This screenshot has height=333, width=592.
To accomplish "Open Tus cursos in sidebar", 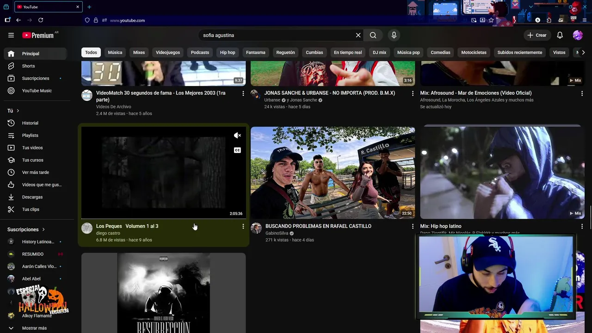I will point(35,160).
